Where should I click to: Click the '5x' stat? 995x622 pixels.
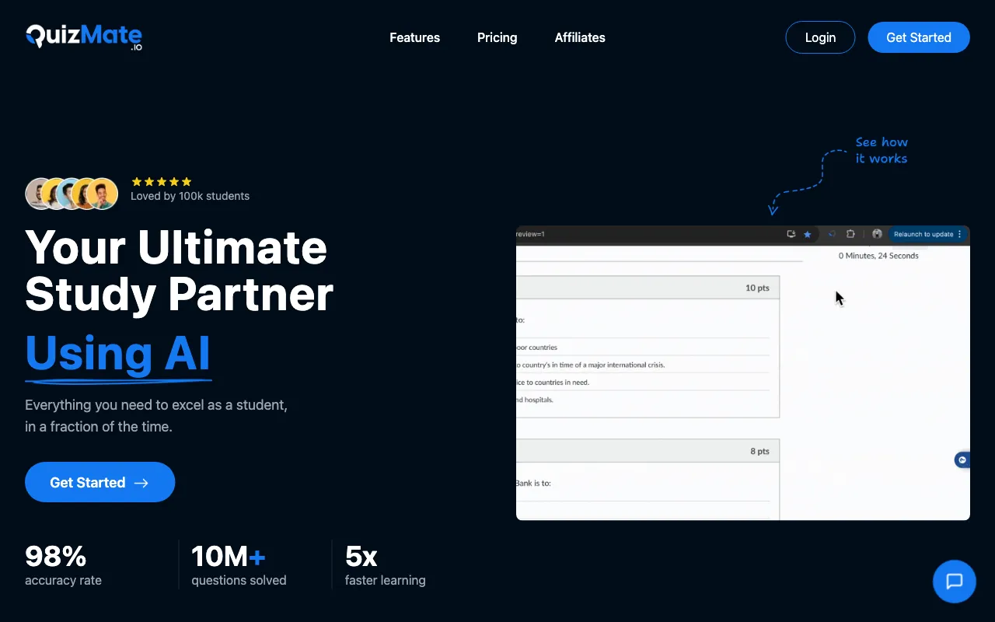(x=361, y=556)
